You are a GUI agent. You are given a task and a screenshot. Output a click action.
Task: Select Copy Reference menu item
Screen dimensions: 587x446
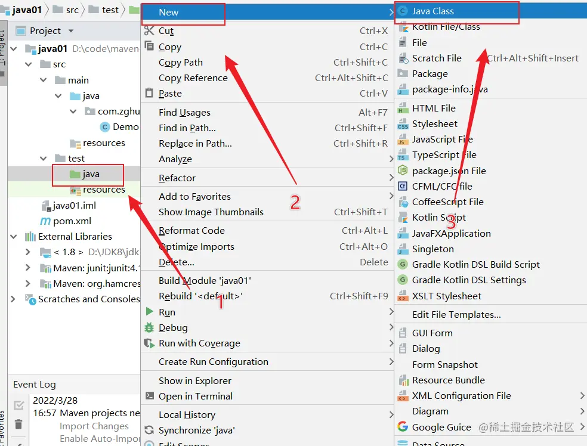tap(267, 78)
